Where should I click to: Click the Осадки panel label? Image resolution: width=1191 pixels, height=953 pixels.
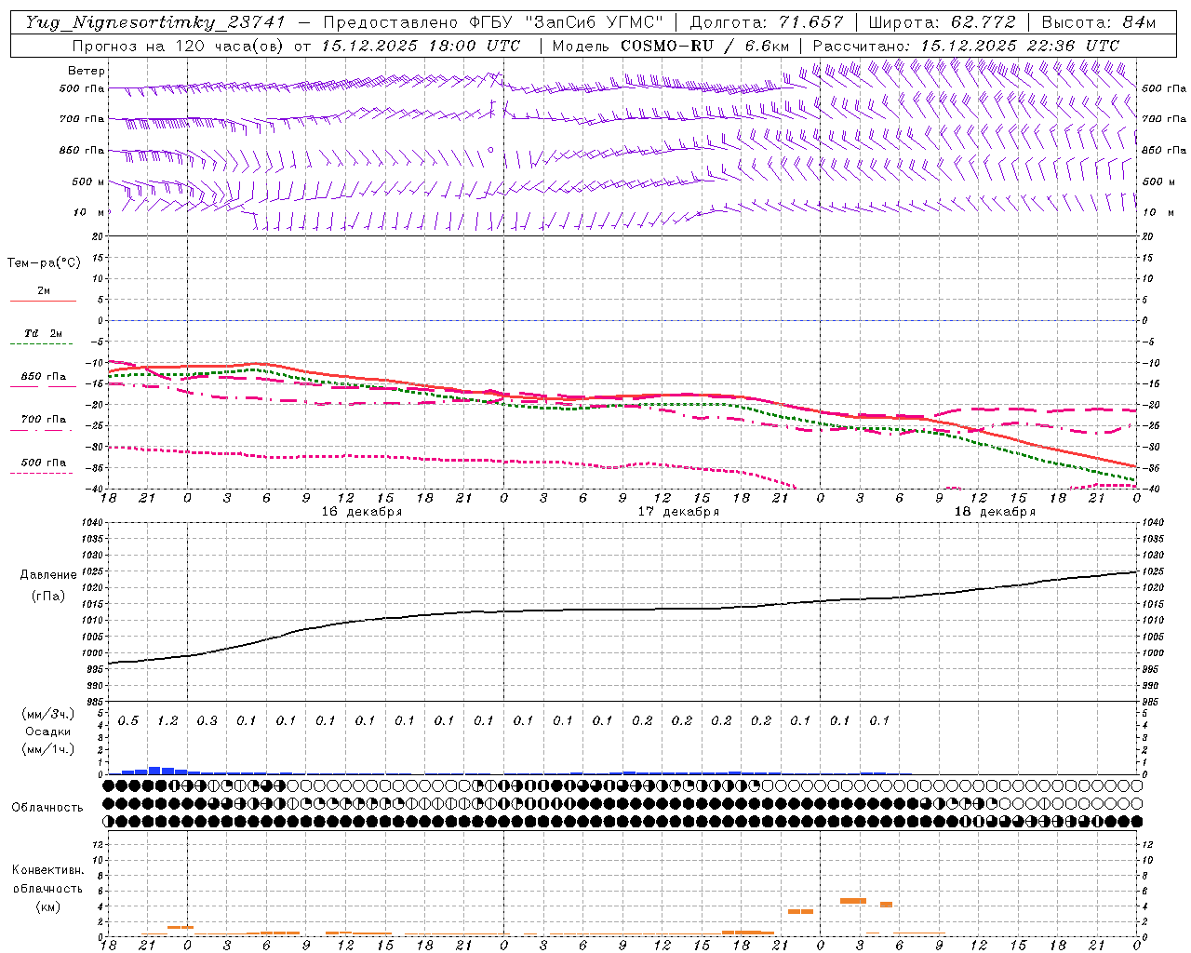pyautogui.click(x=47, y=732)
